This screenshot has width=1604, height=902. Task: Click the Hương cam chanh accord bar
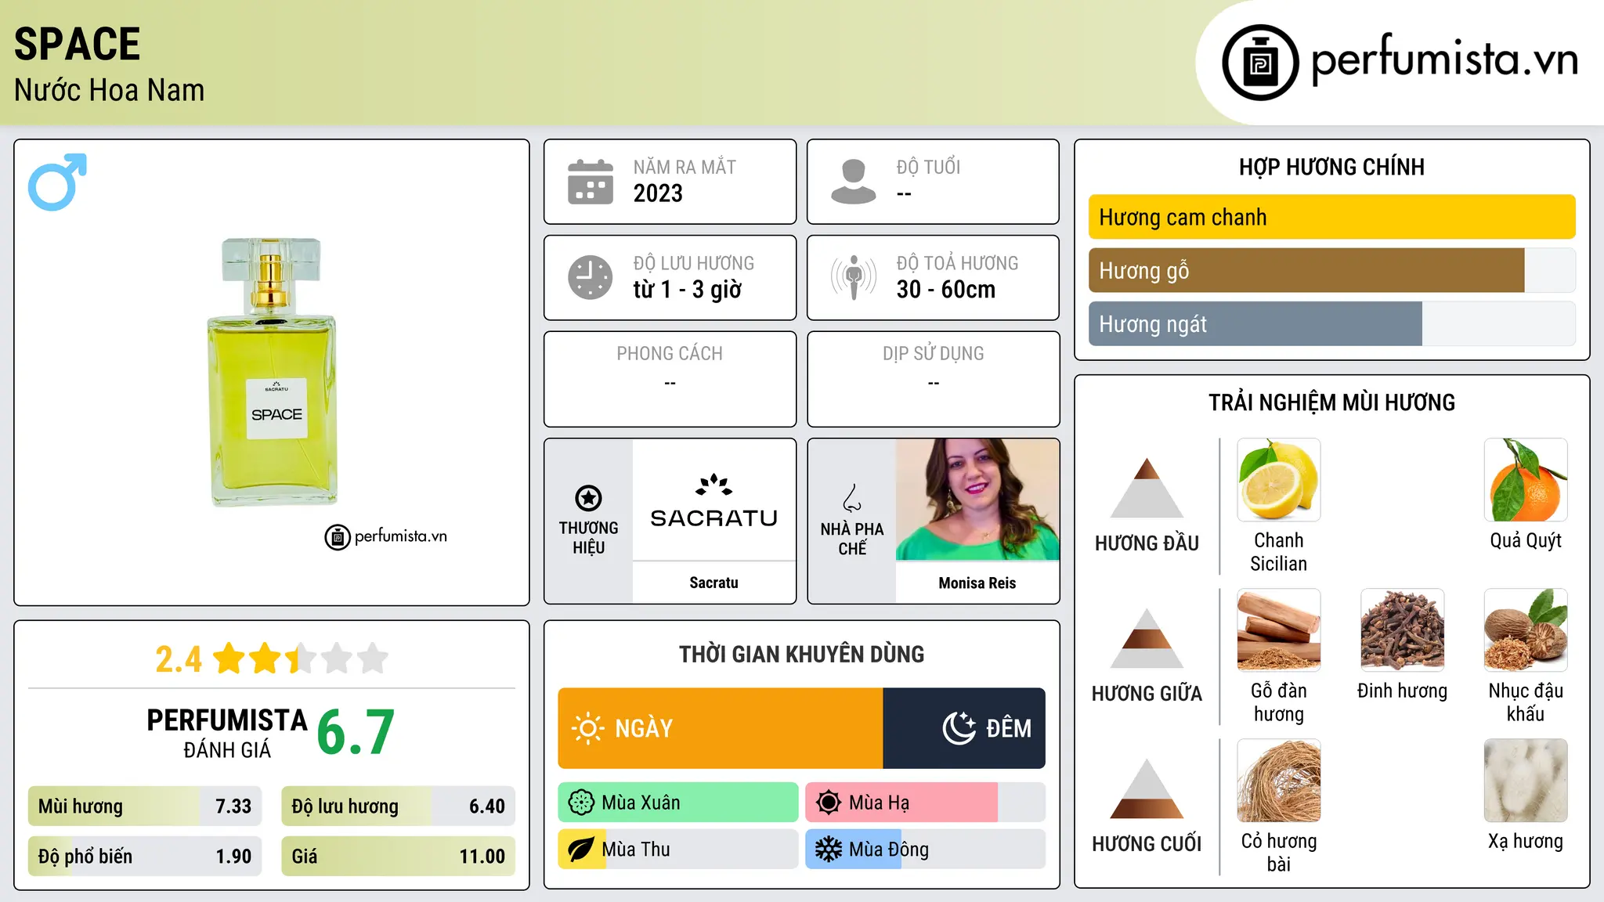tap(1332, 217)
